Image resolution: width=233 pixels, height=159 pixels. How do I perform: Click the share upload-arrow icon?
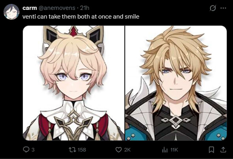(x=223, y=150)
